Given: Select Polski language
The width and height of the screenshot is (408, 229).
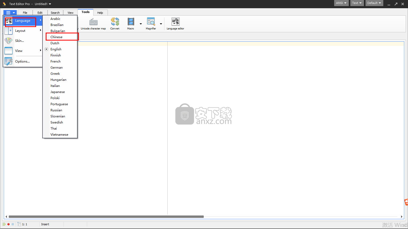Looking at the screenshot, I should [60, 98].
